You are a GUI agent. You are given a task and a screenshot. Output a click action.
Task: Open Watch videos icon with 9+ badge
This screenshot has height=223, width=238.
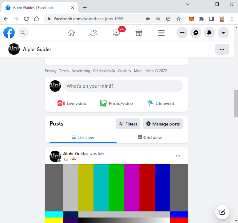tap(117, 33)
